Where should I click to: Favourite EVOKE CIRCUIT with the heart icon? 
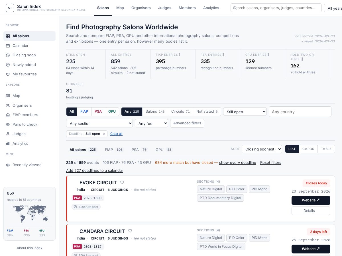[x=122, y=182]
